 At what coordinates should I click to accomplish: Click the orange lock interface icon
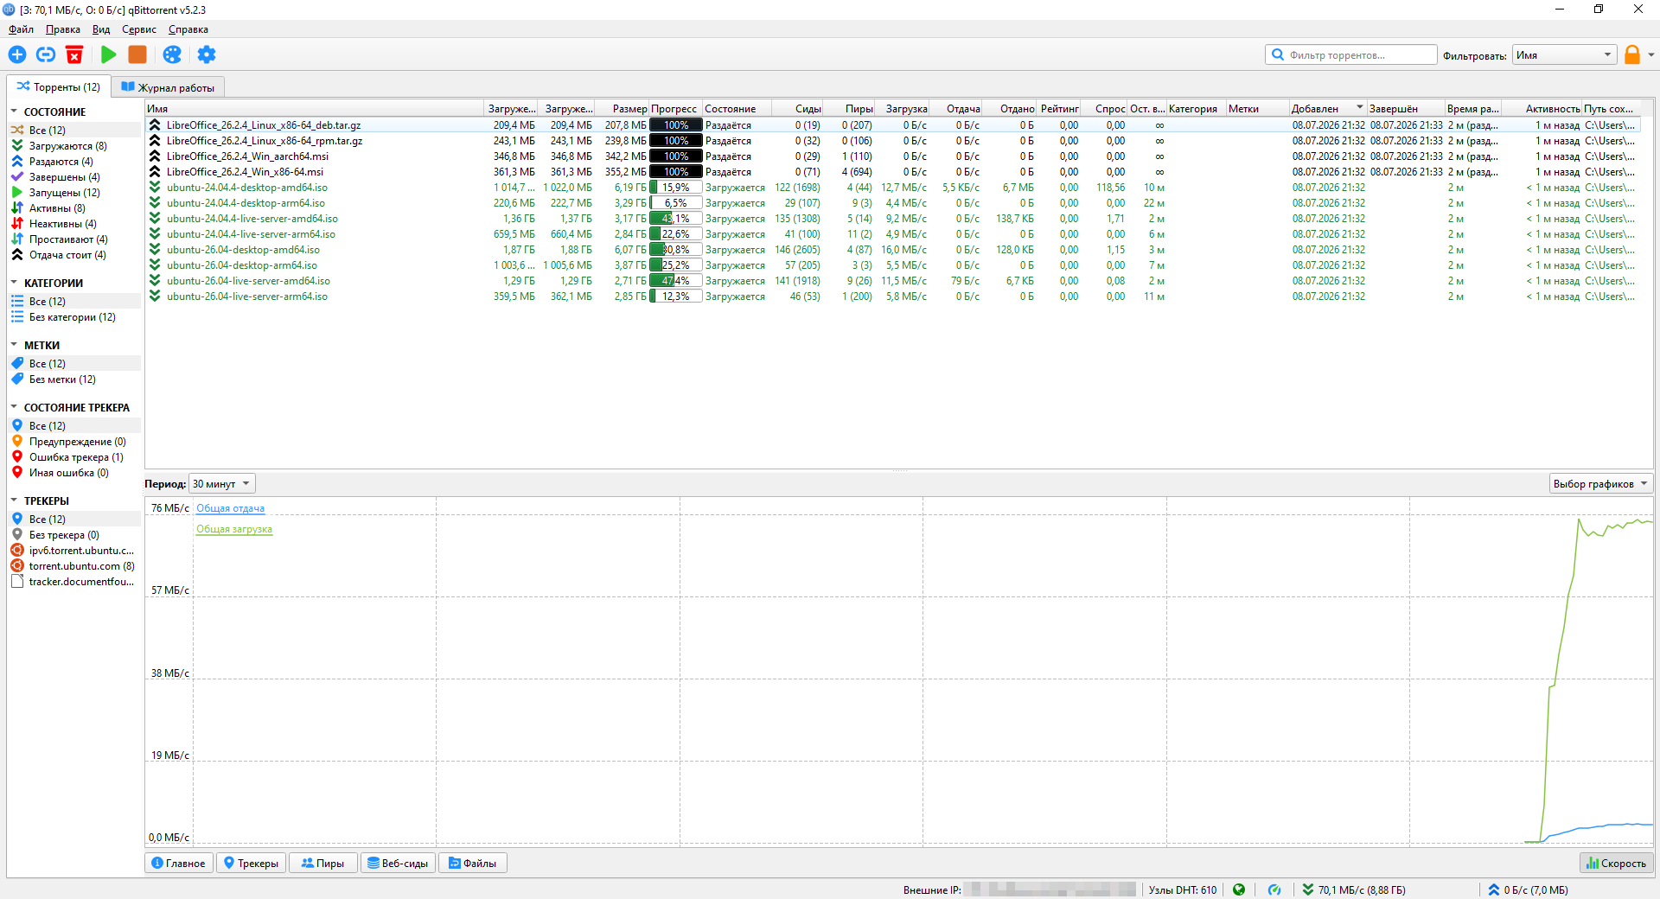click(1632, 54)
